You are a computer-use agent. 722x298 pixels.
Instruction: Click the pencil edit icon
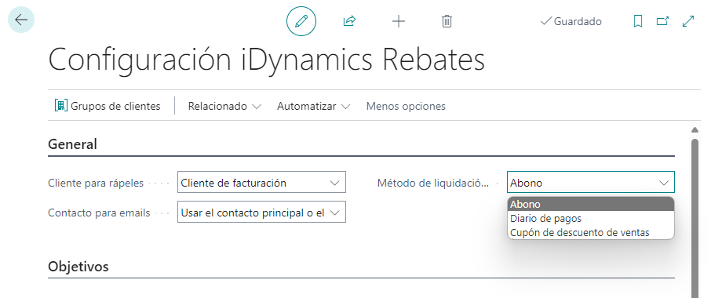tap(301, 21)
